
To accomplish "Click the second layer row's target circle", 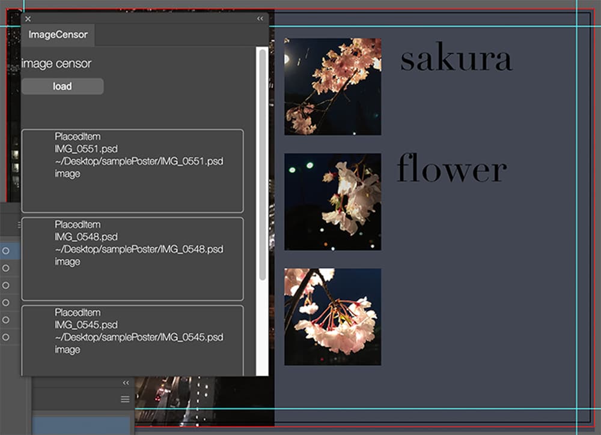I will (x=6, y=268).
